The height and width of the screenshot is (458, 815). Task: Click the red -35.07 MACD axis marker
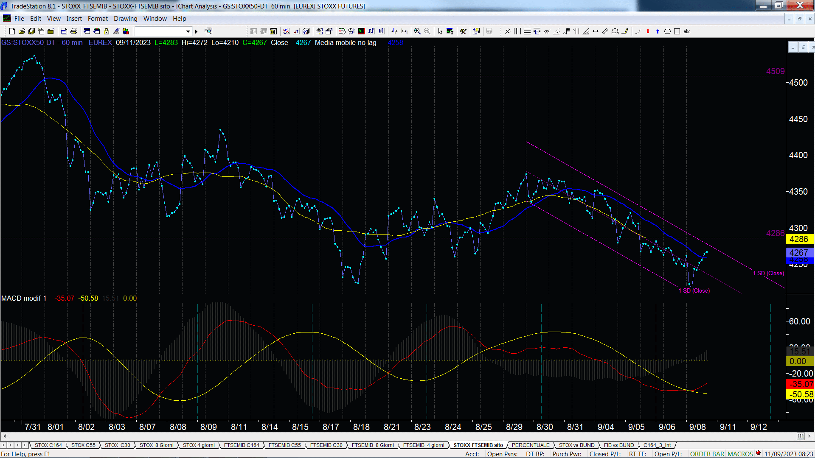point(800,384)
